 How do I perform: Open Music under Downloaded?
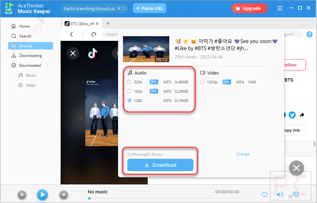[x=27, y=75]
